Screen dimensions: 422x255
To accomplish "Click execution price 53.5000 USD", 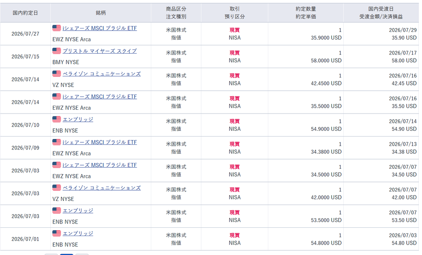I will tap(326, 220).
